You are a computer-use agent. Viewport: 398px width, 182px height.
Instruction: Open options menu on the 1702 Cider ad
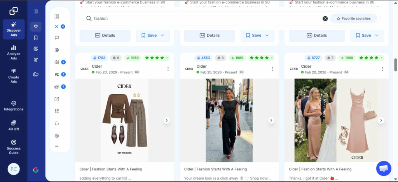168,69
